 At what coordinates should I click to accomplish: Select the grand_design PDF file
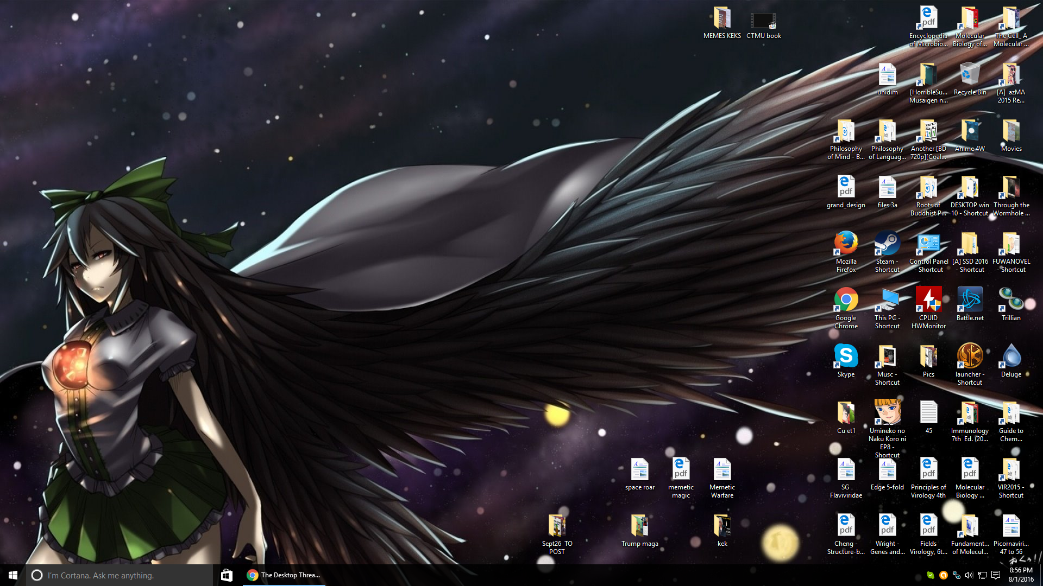tap(846, 192)
